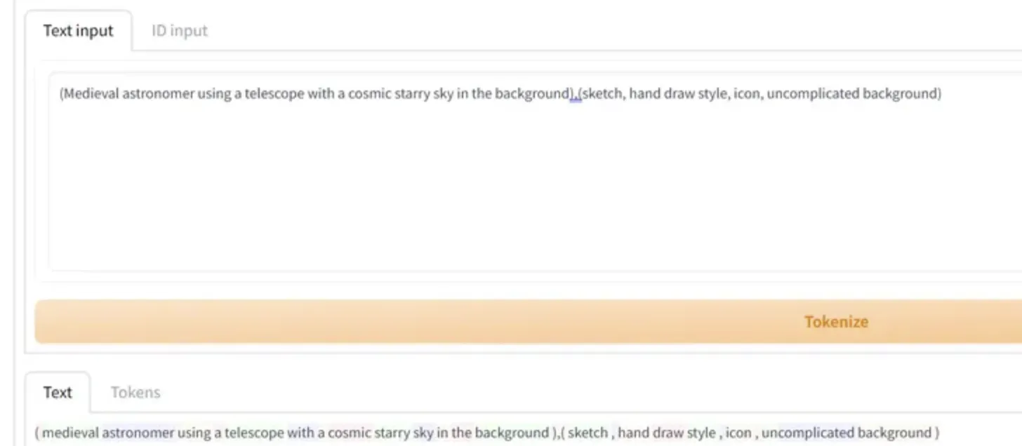Open the ID input tab

pos(180,31)
